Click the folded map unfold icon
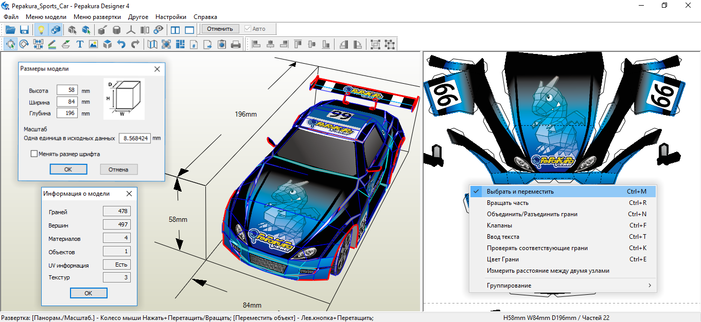 click(x=152, y=44)
